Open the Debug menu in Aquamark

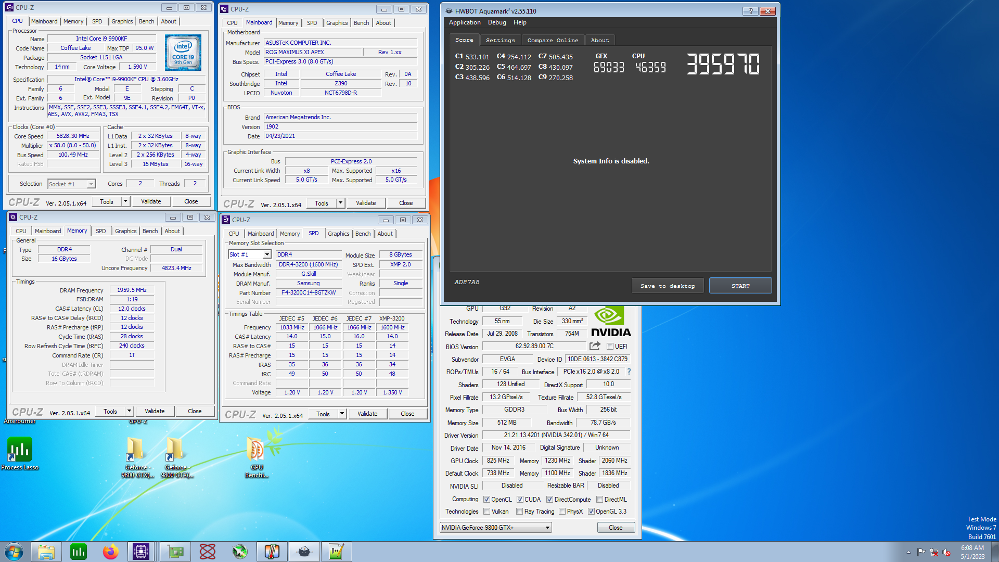pyautogui.click(x=497, y=22)
